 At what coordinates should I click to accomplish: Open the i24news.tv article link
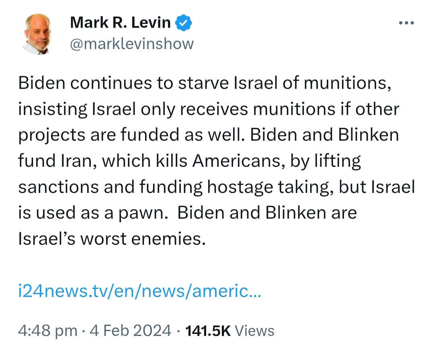pyautogui.click(x=139, y=291)
